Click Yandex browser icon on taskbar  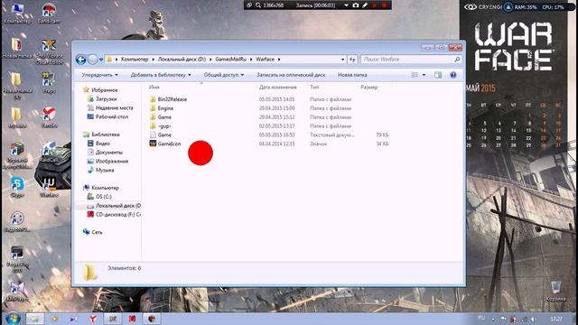pyautogui.click(x=93, y=319)
